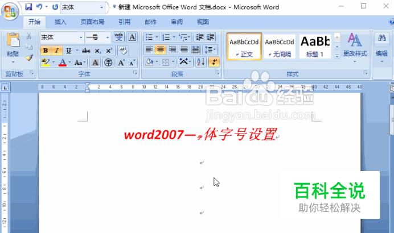
Task: Toggle Italic formatting
Action: [x=57, y=51]
